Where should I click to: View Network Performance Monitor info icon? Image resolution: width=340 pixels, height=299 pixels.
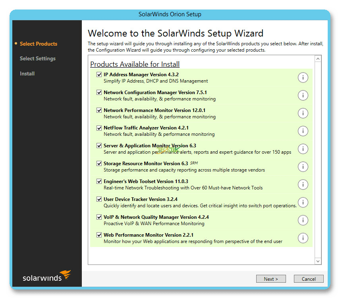tap(303, 113)
